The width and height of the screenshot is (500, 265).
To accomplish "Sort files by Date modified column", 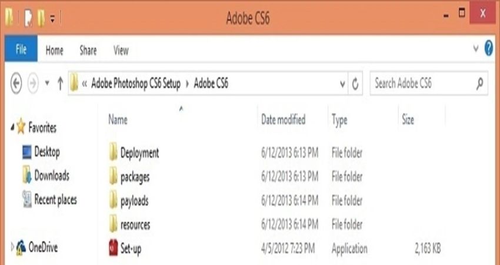I will 283,120.
